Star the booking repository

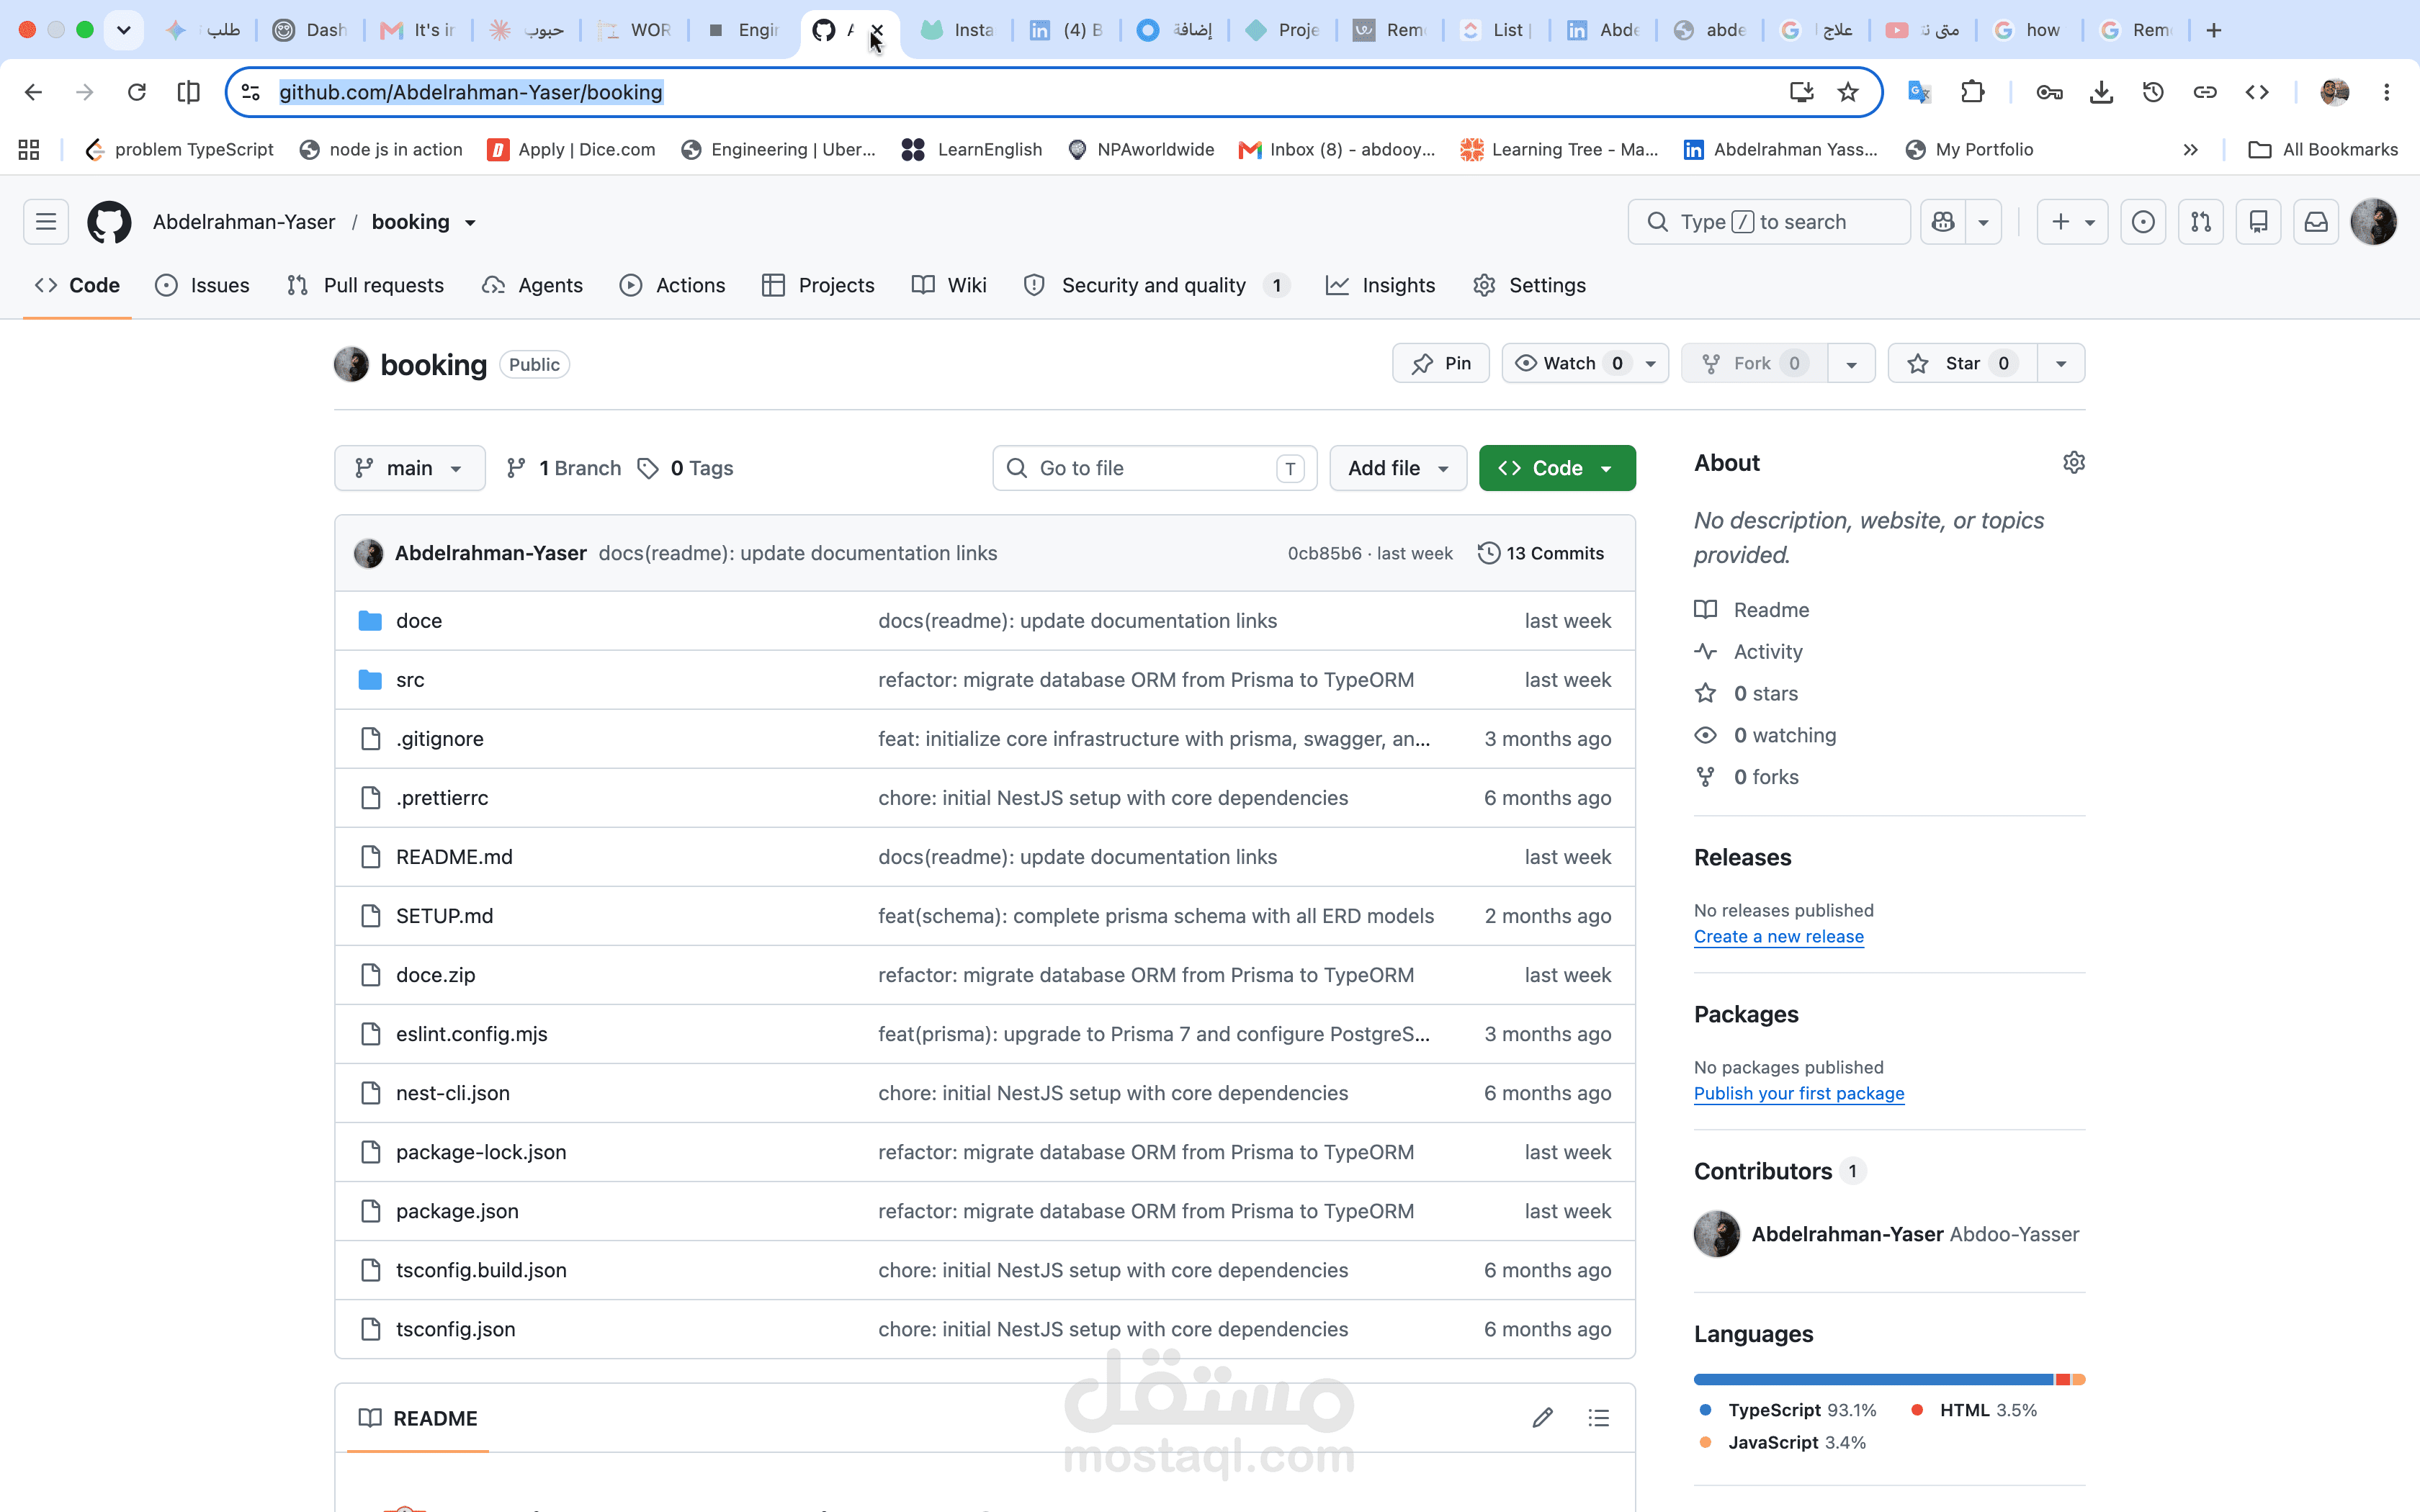1961,363
